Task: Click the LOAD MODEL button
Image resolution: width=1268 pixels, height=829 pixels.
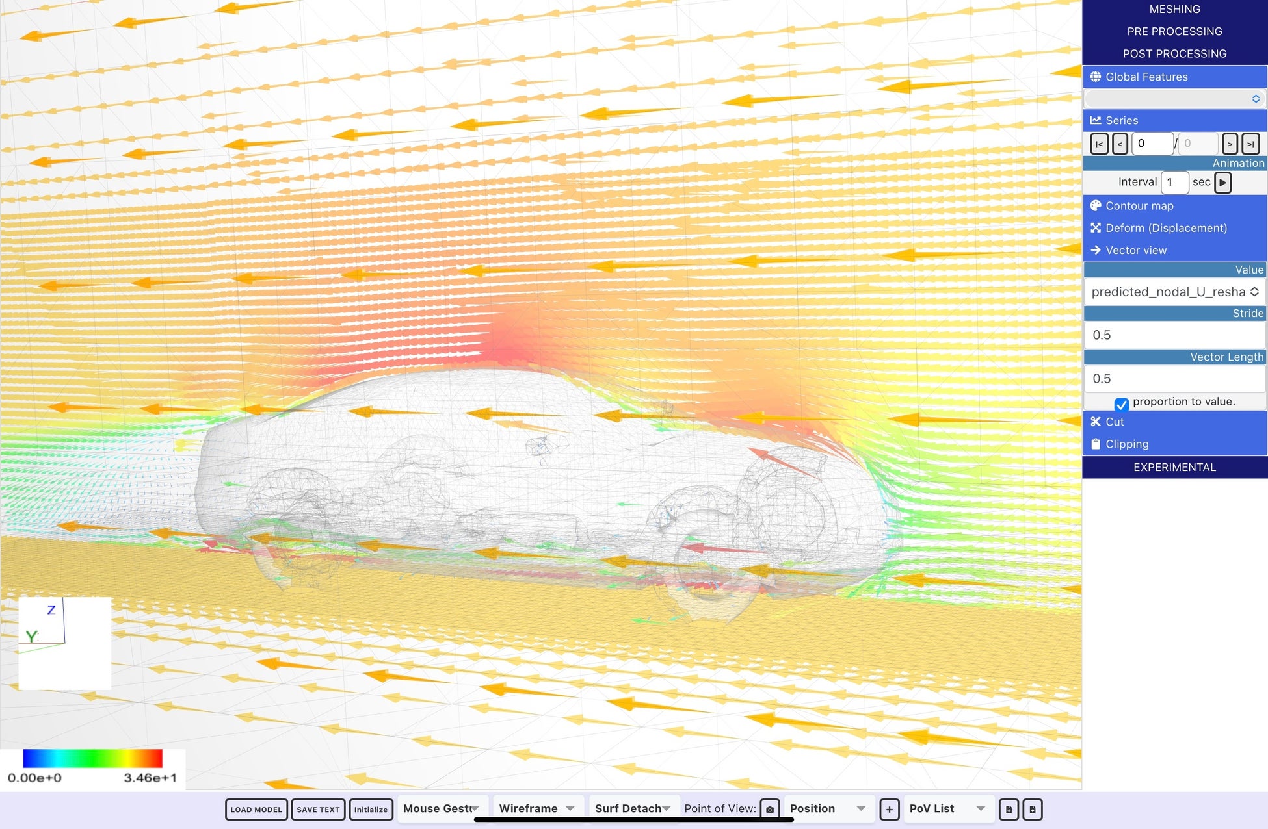Action: point(256,810)
